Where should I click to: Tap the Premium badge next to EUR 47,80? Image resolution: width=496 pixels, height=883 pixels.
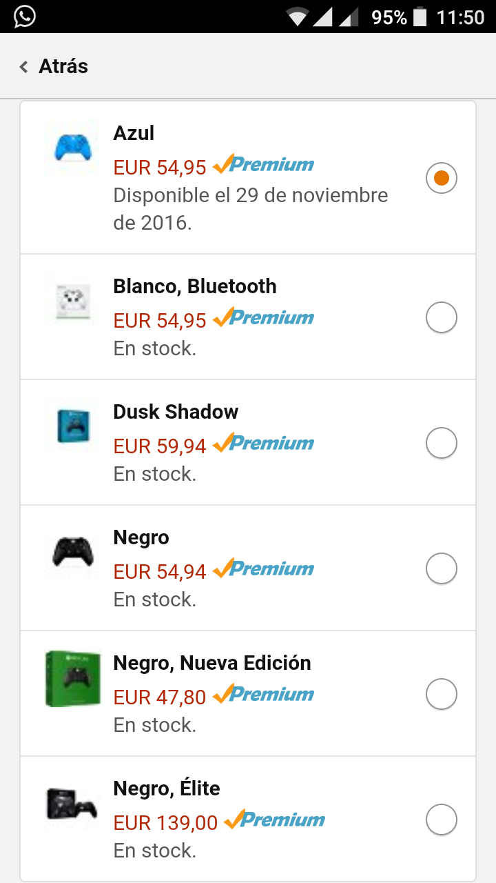pos(264,694)
